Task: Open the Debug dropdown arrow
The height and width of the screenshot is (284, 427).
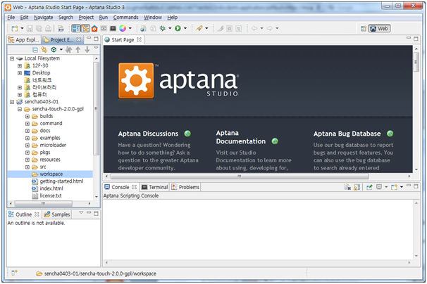Action: click(170, 28)
